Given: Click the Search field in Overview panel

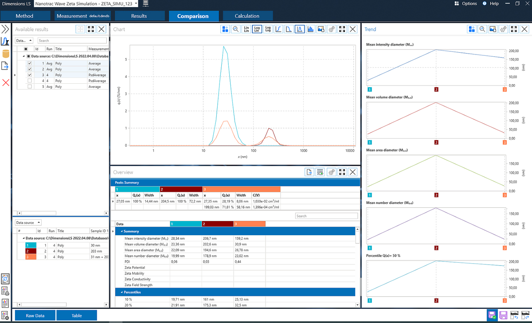Looking at the screenshot, I should 326,216.
